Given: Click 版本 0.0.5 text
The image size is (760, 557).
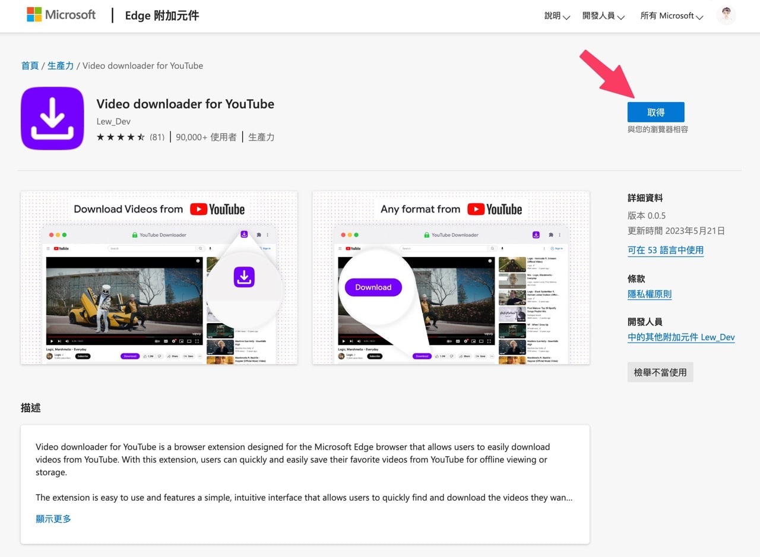Looking at the screenshot, I should (x=647, y=216).
